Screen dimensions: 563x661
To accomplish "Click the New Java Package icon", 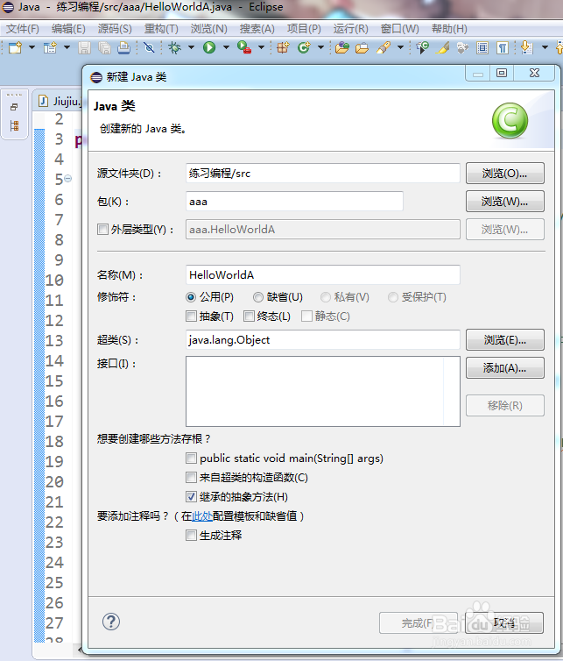I will pos(283,47).
